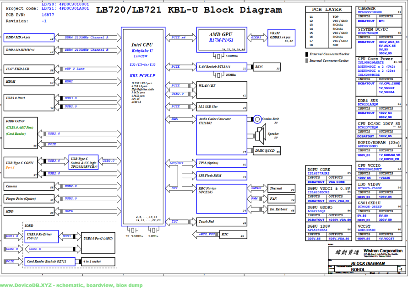Click the EOPIO/EDRAM (23e) table heading

(x=379, y=142)
